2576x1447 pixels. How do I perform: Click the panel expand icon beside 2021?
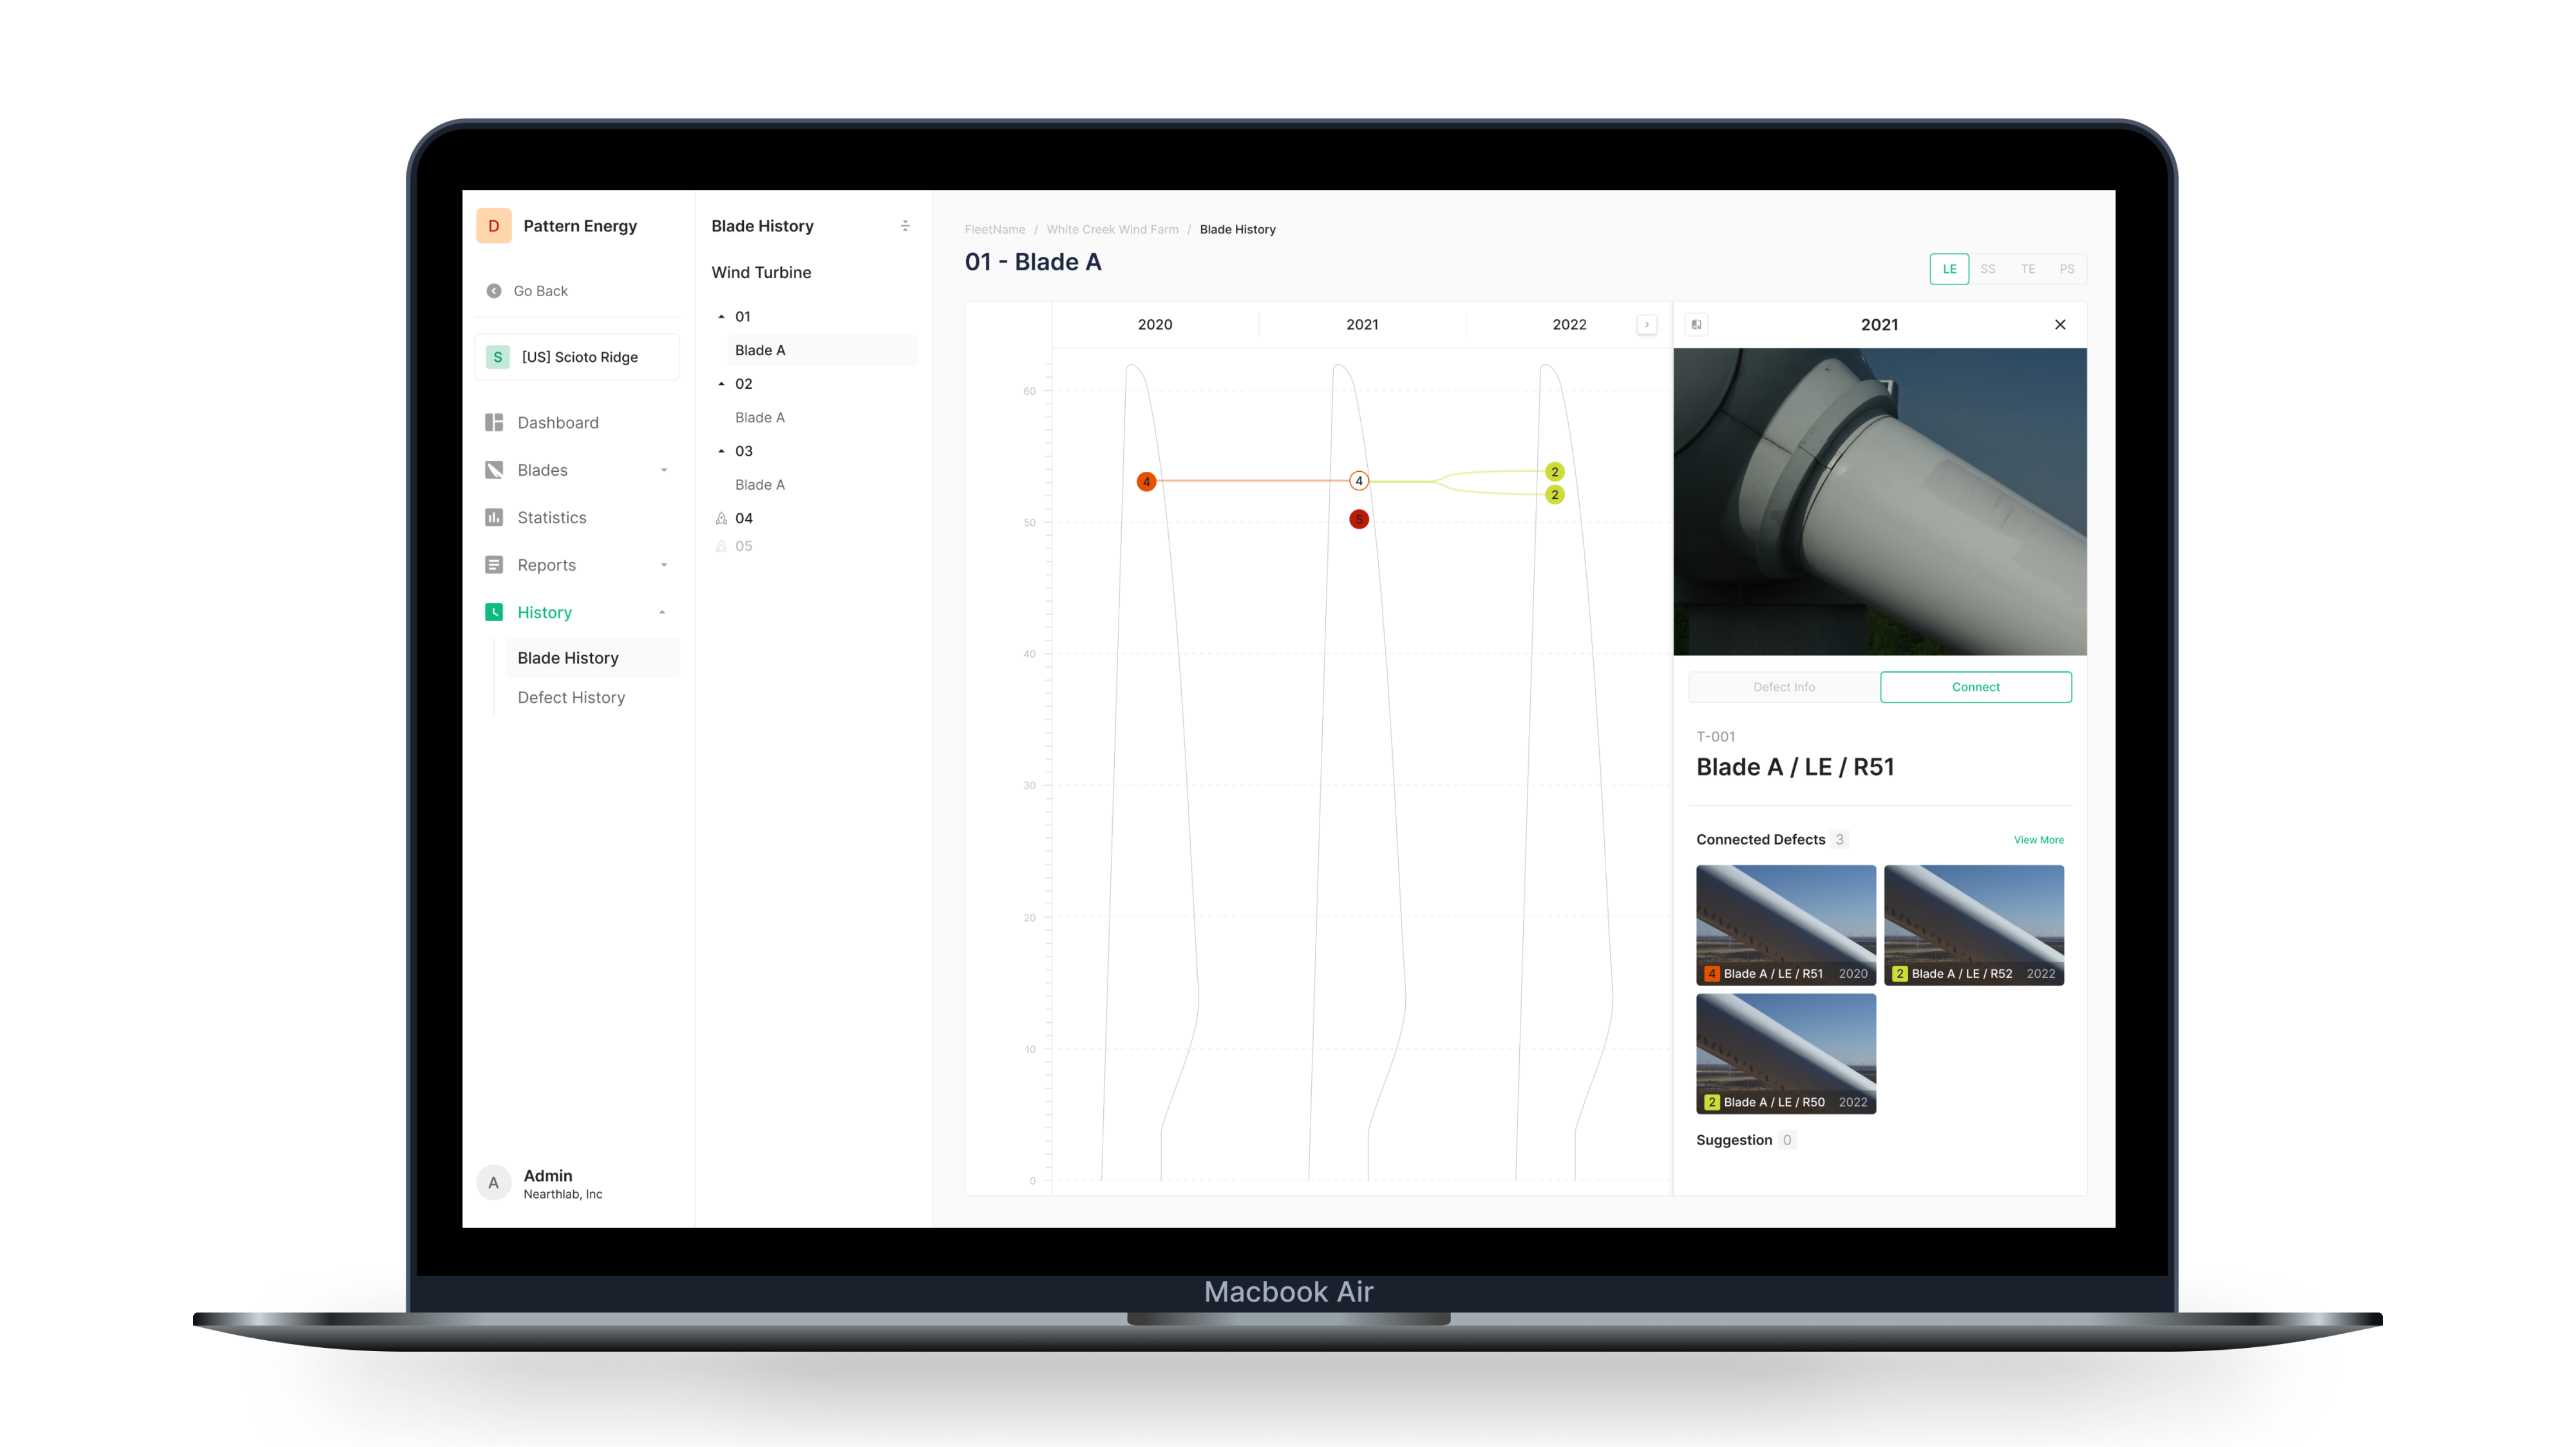pyautogui.click(x=1696, y=325)
